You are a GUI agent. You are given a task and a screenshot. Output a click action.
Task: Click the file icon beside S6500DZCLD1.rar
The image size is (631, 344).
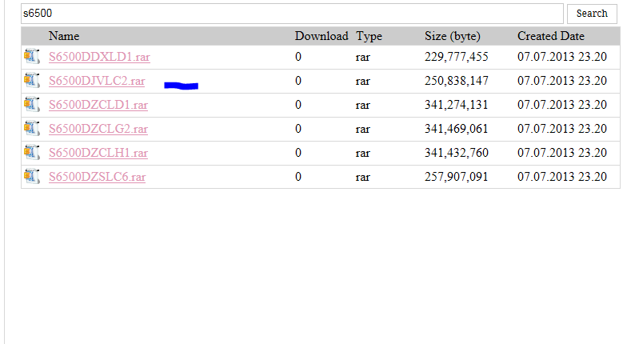[x=32, y=105]
